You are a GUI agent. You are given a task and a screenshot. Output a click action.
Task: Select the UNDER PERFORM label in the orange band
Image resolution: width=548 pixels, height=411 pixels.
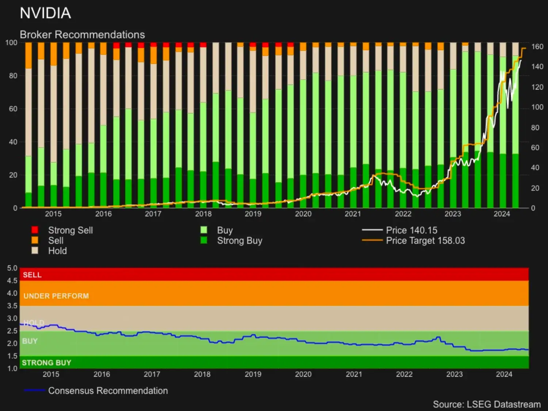(56, 296)
